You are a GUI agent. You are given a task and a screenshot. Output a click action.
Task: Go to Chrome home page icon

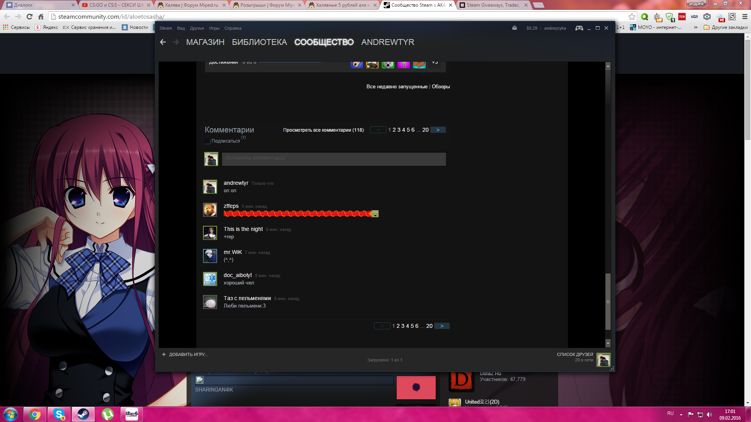41,17
